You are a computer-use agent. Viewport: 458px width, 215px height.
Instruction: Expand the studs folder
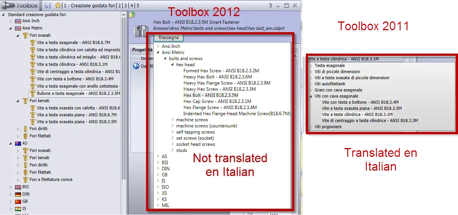pos(173,150)
